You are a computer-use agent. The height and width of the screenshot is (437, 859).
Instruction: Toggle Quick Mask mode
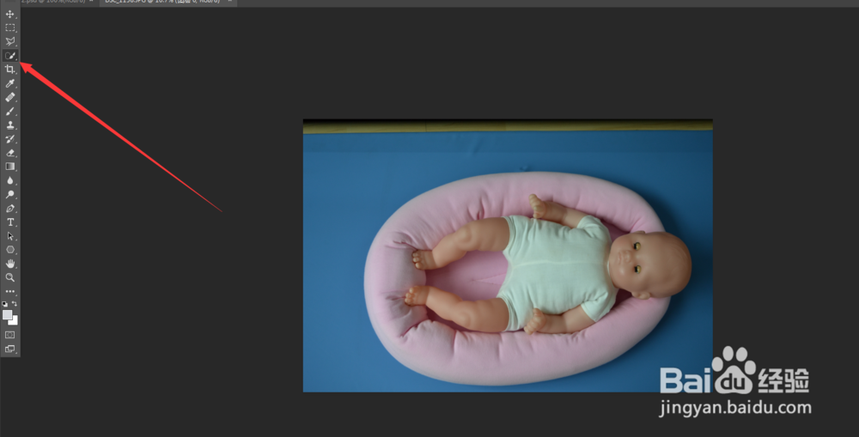point(9,335)
